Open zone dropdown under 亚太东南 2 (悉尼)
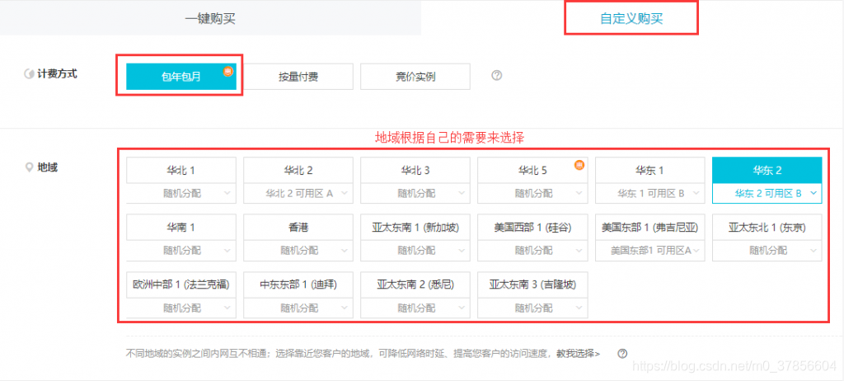844x381 pixels. pyautogui.click(x=415, y=308)
